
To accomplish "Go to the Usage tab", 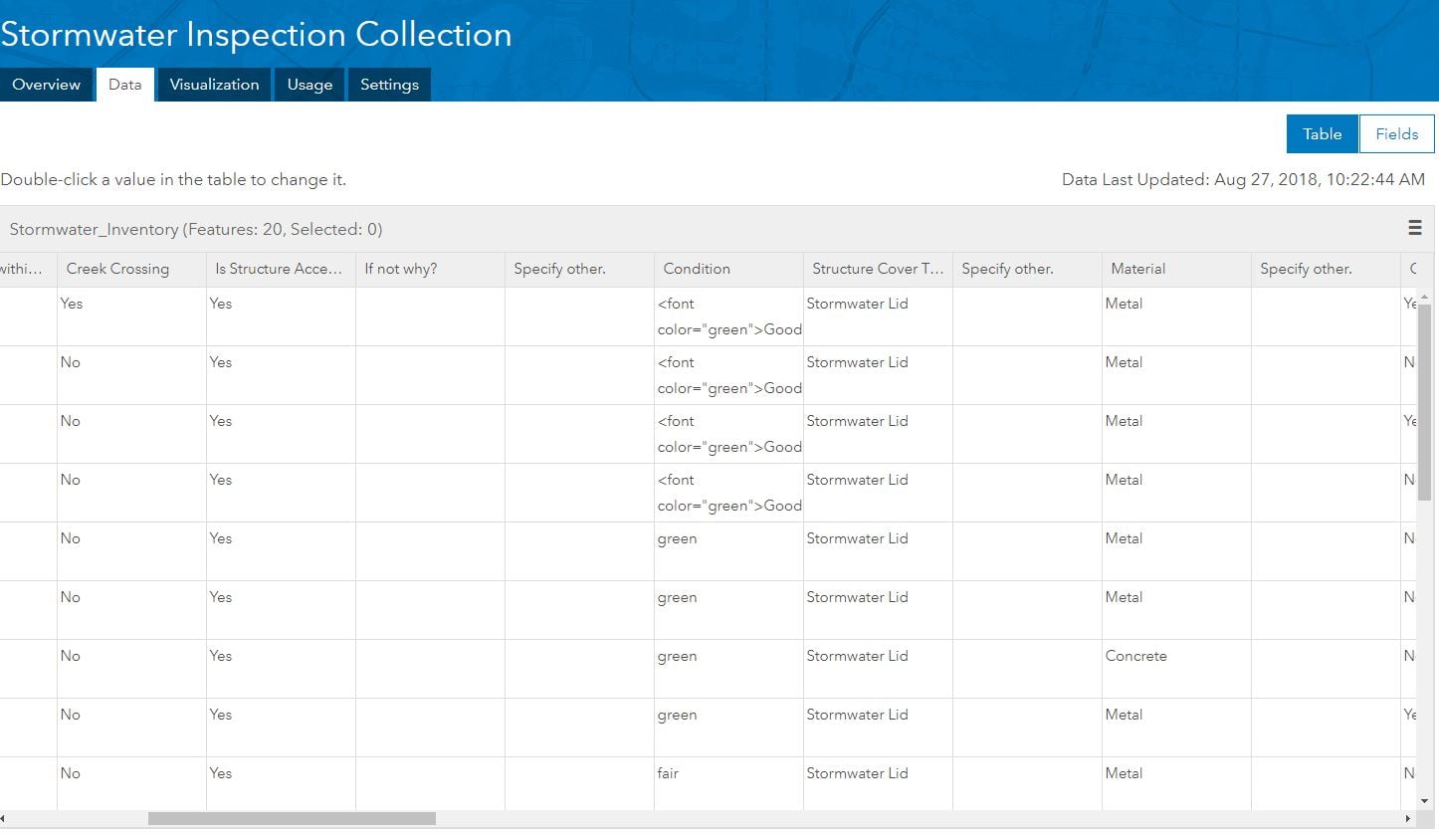I will point(309,85).
